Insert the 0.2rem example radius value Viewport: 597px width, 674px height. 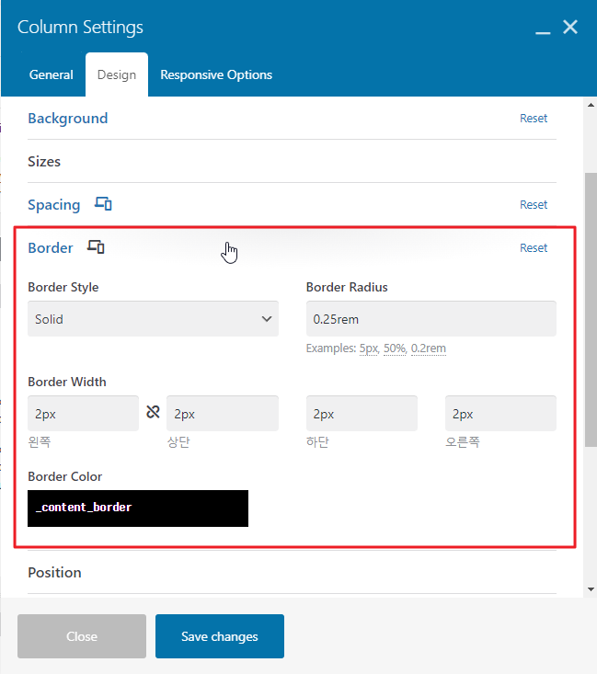[429, 348]
